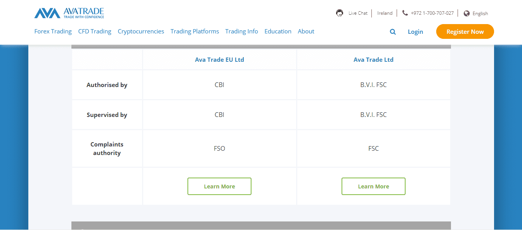Screen dimensions: 522x230
Task: Click Learn More under Ava Trade EU Ltd
Action: pos(219,186)
